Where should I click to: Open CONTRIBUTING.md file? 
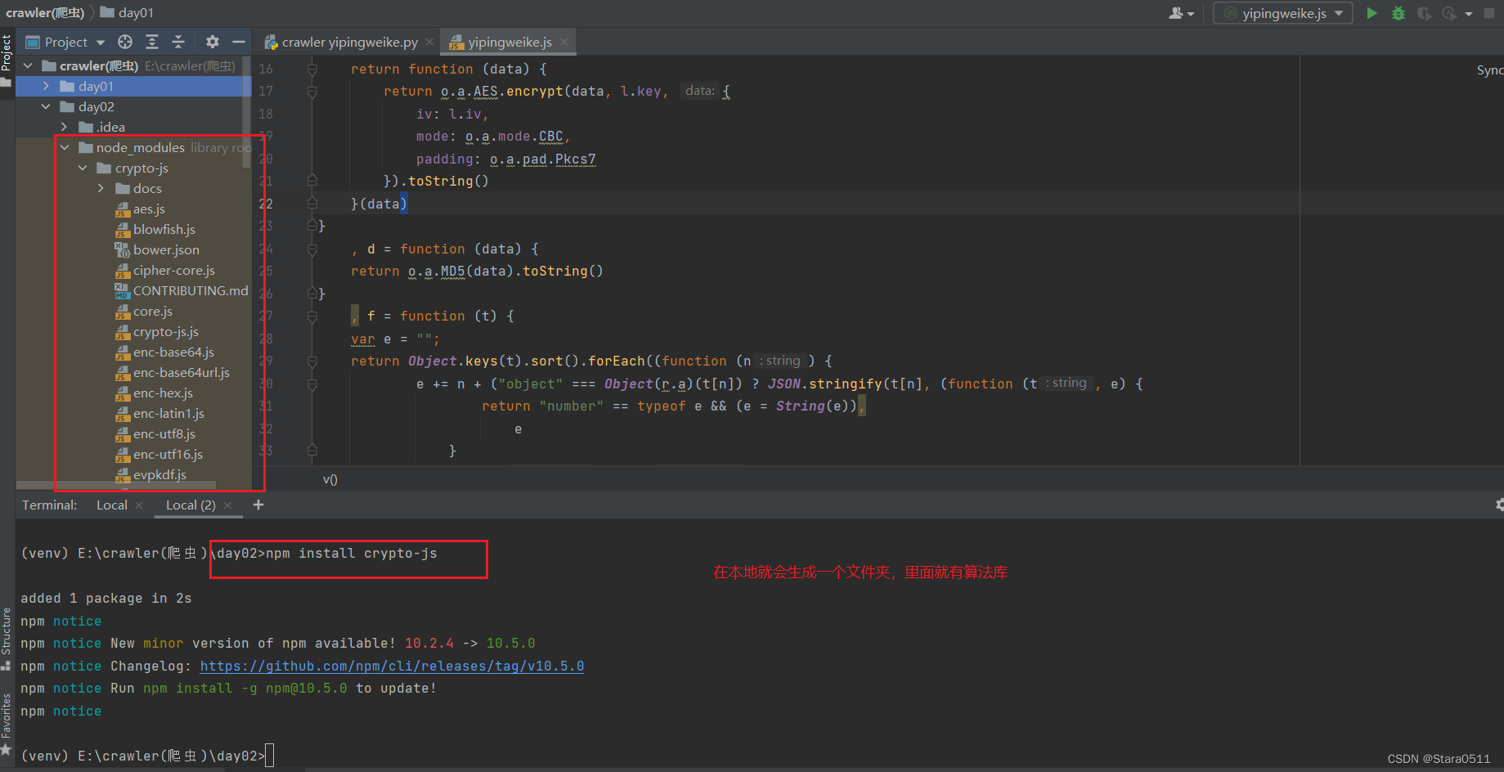click(191, 290)
